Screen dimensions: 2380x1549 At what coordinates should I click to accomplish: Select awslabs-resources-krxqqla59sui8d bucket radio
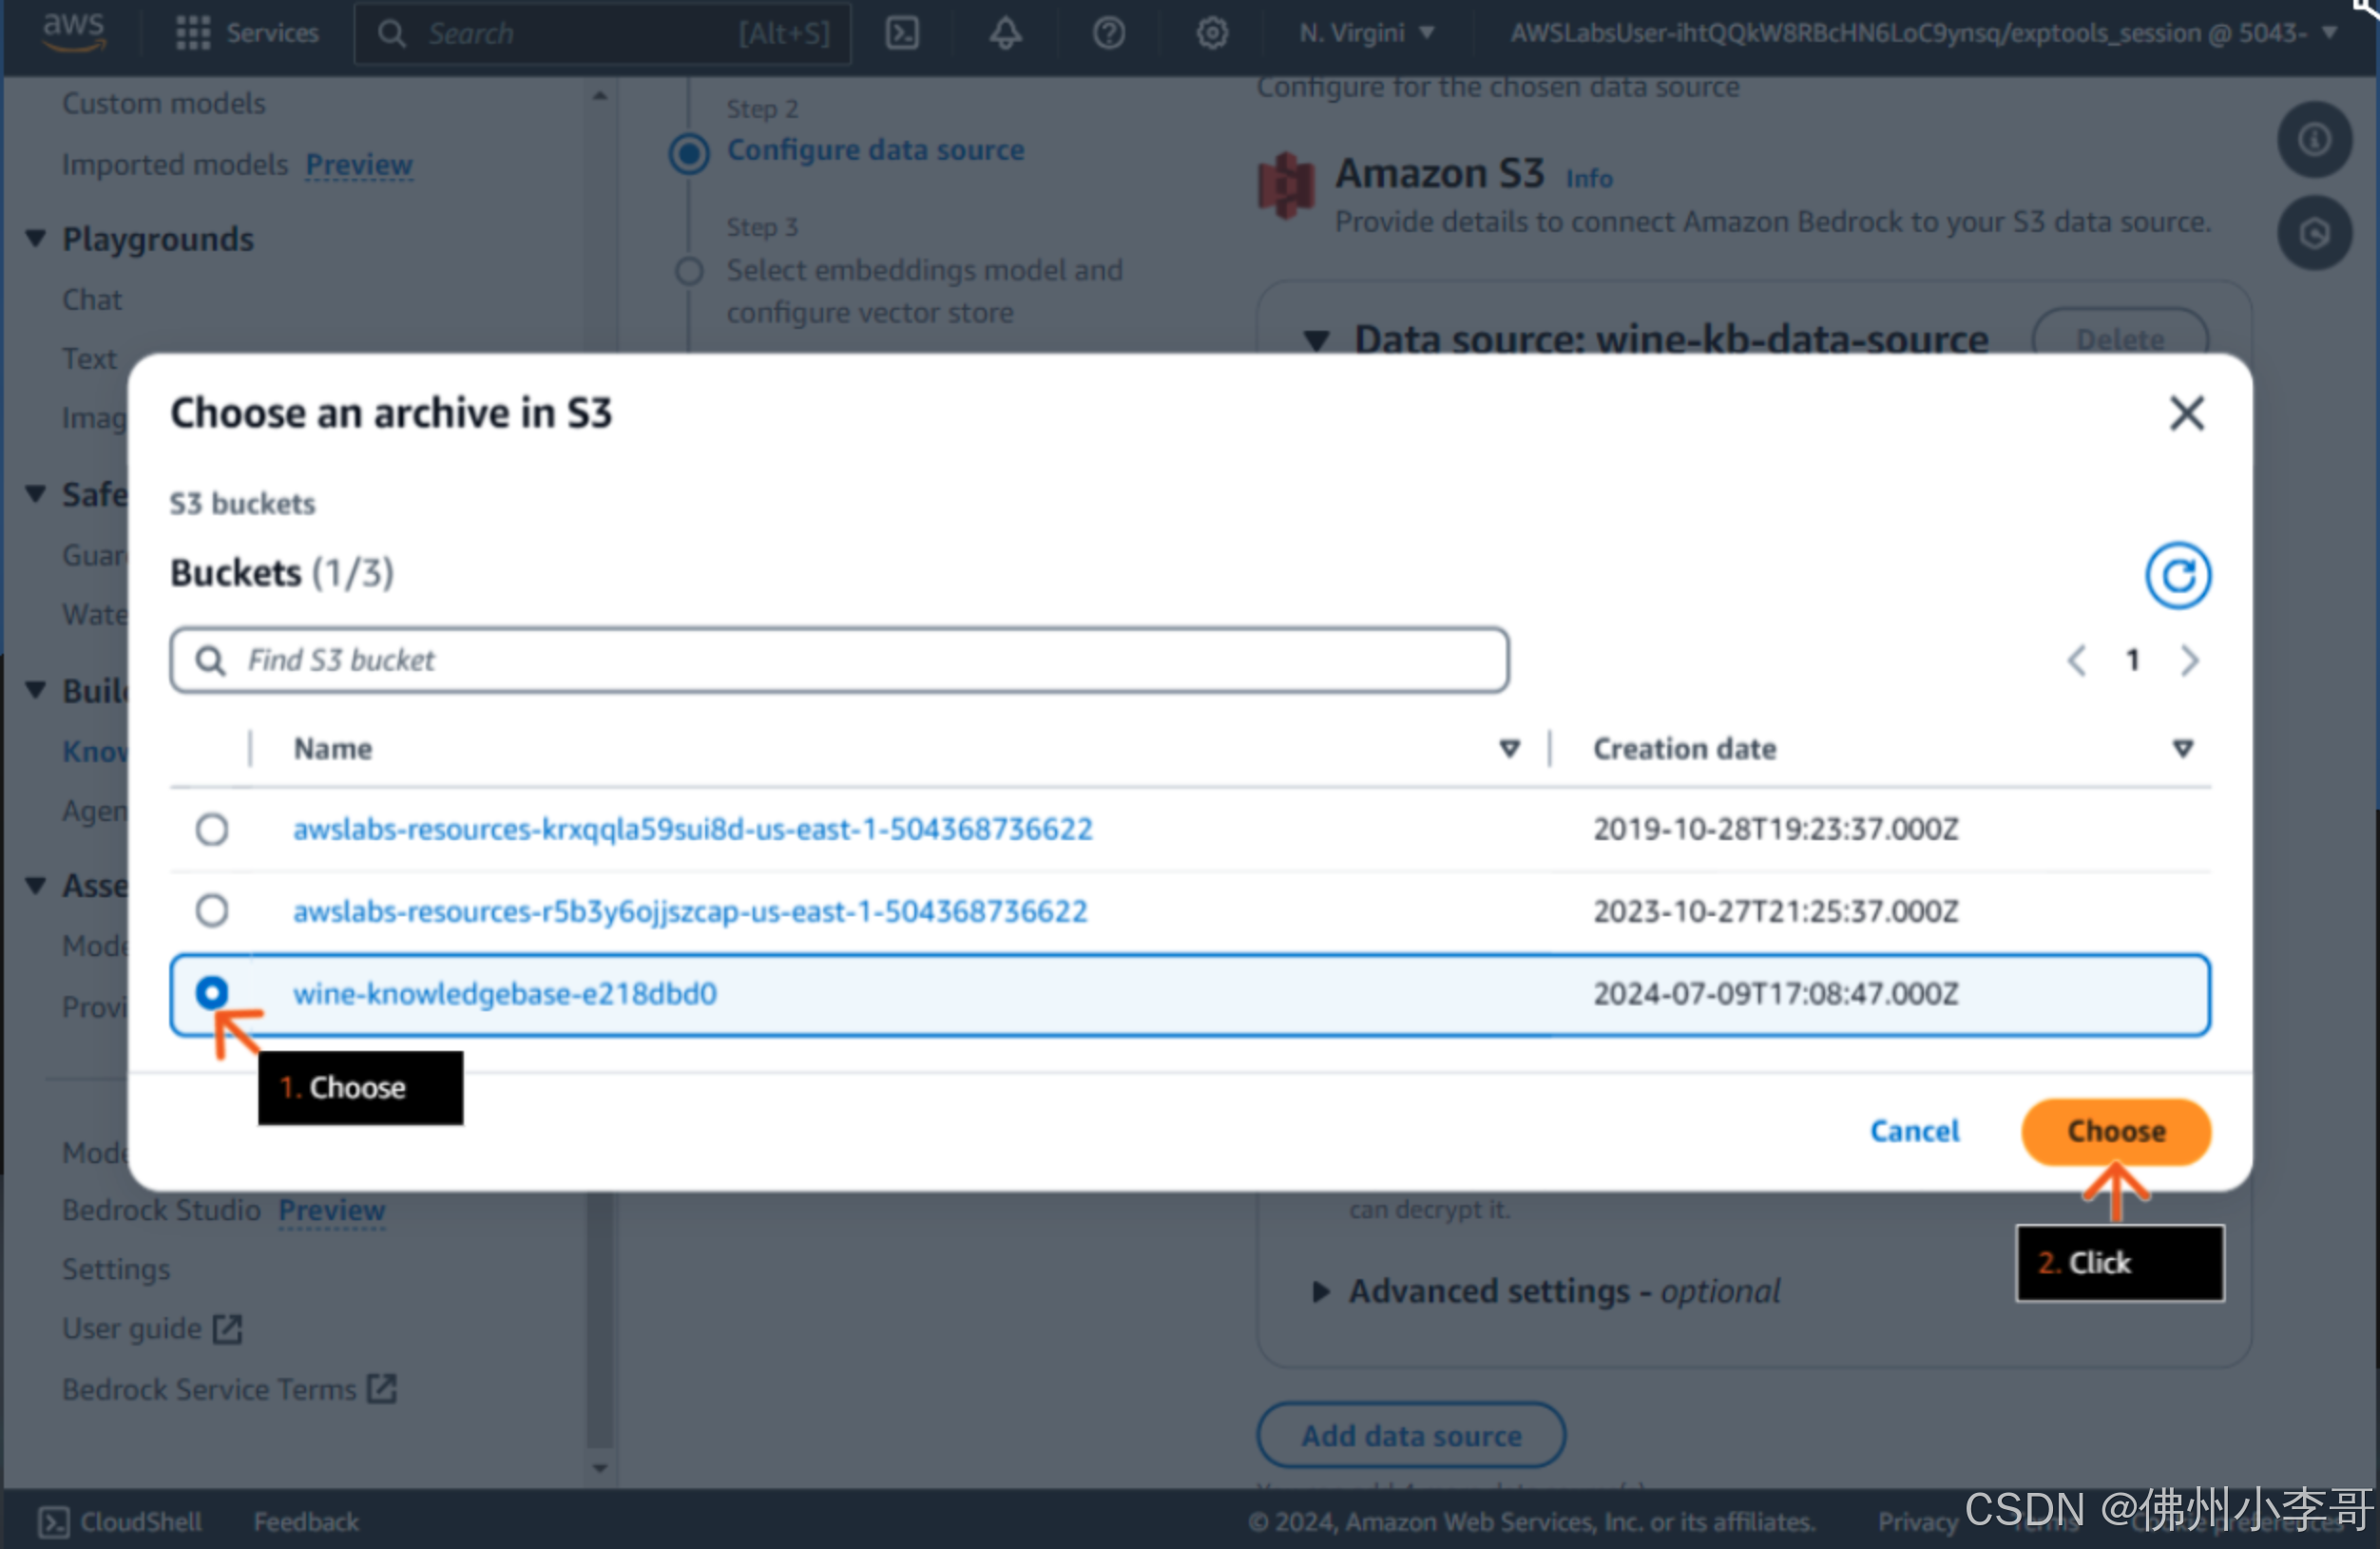coord(212,829)
